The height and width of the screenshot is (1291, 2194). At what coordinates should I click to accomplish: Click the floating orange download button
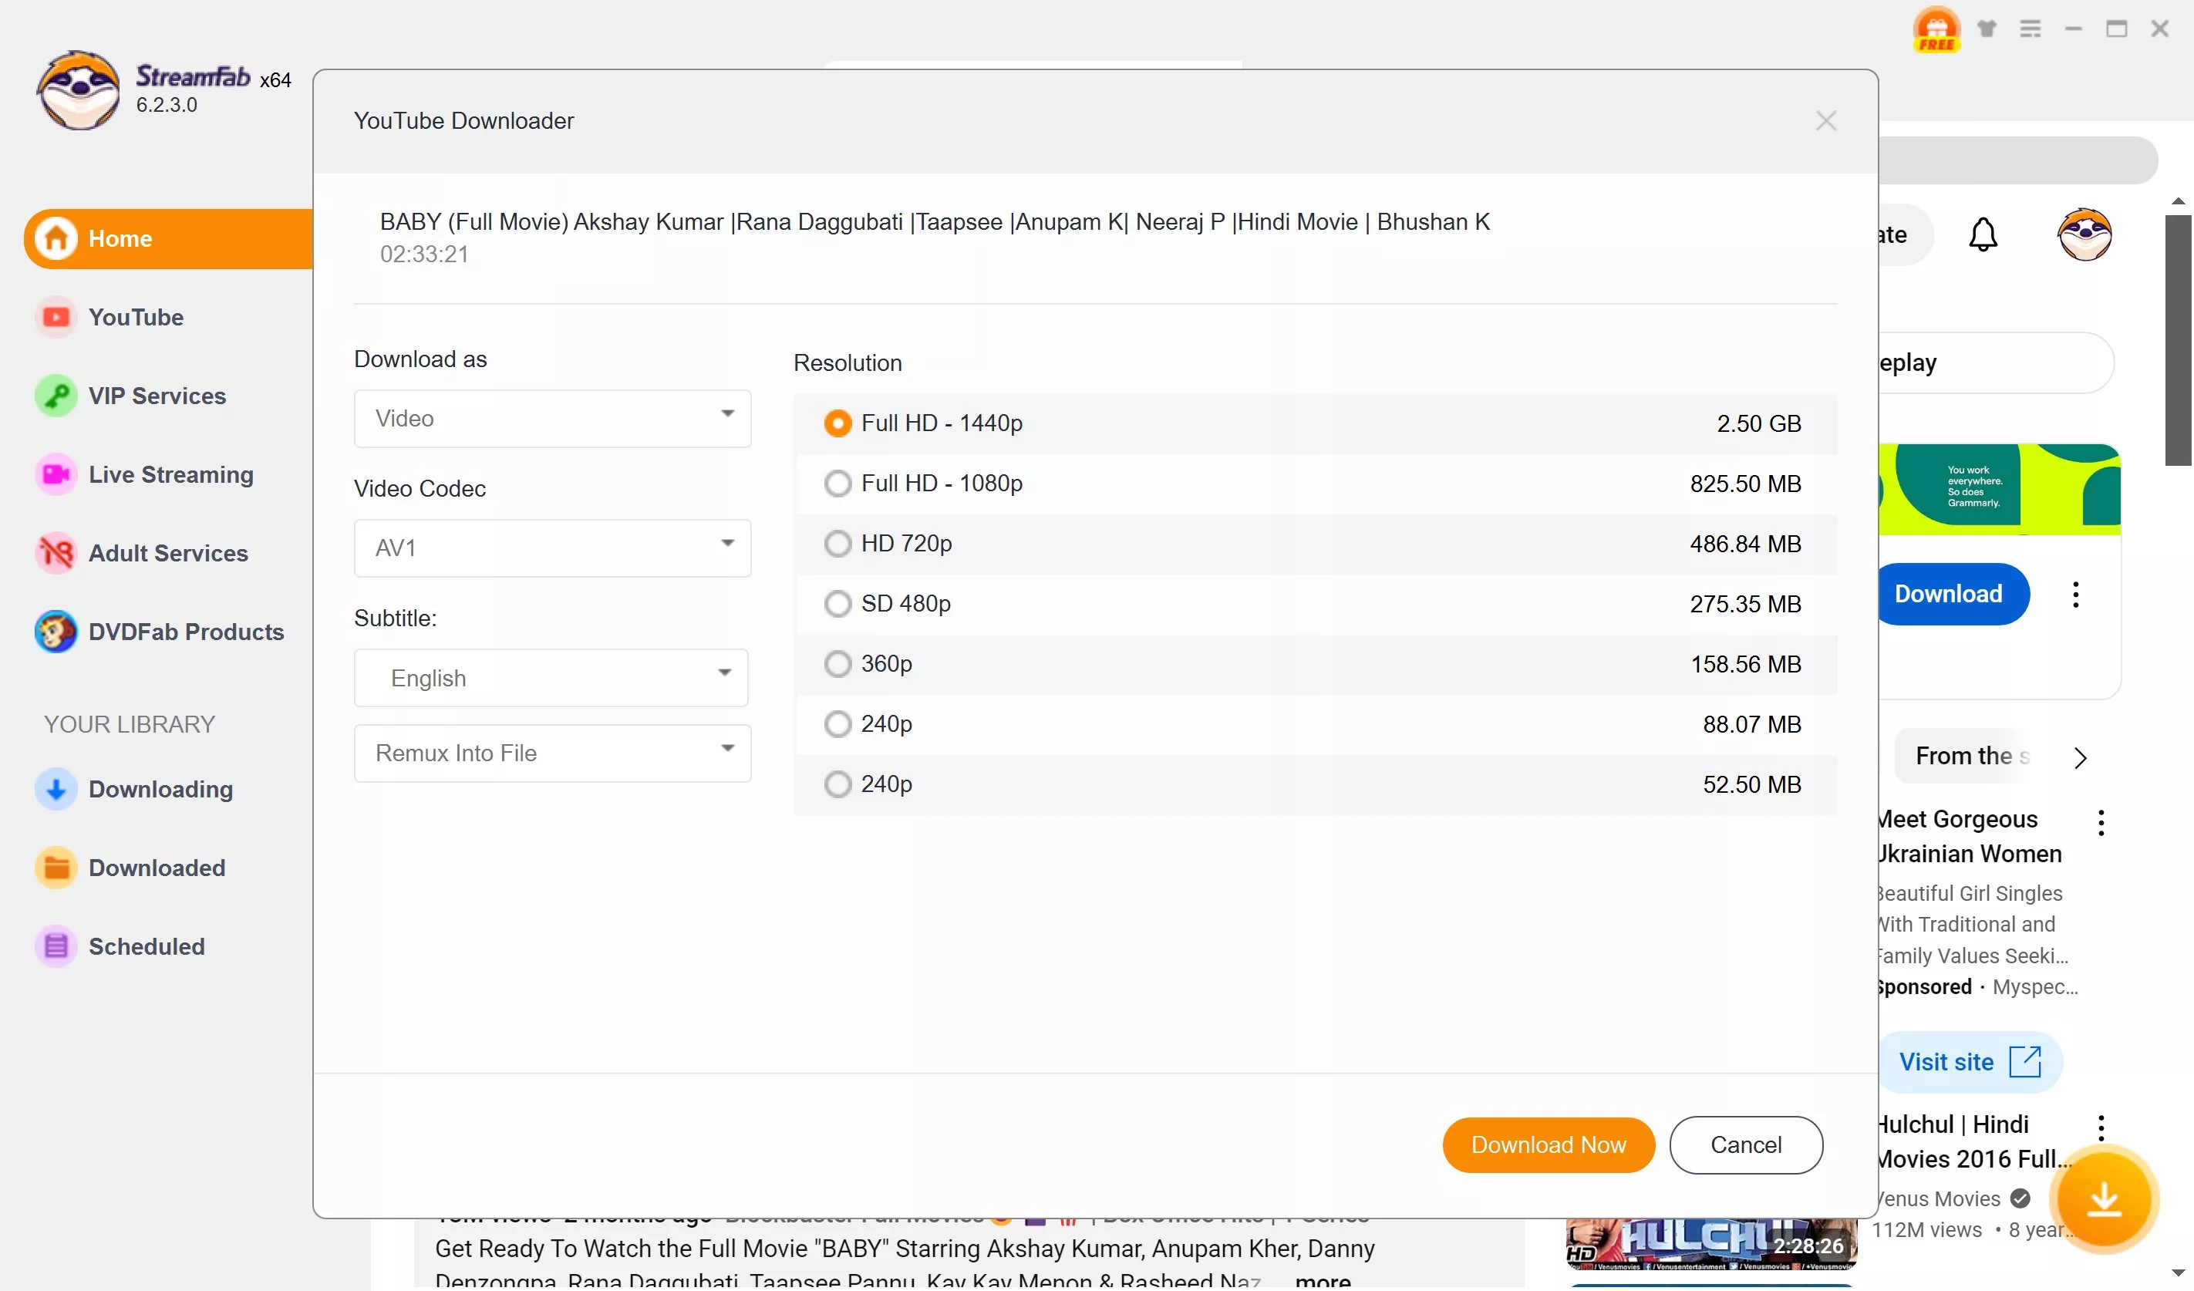[x=2104, y=1199]
